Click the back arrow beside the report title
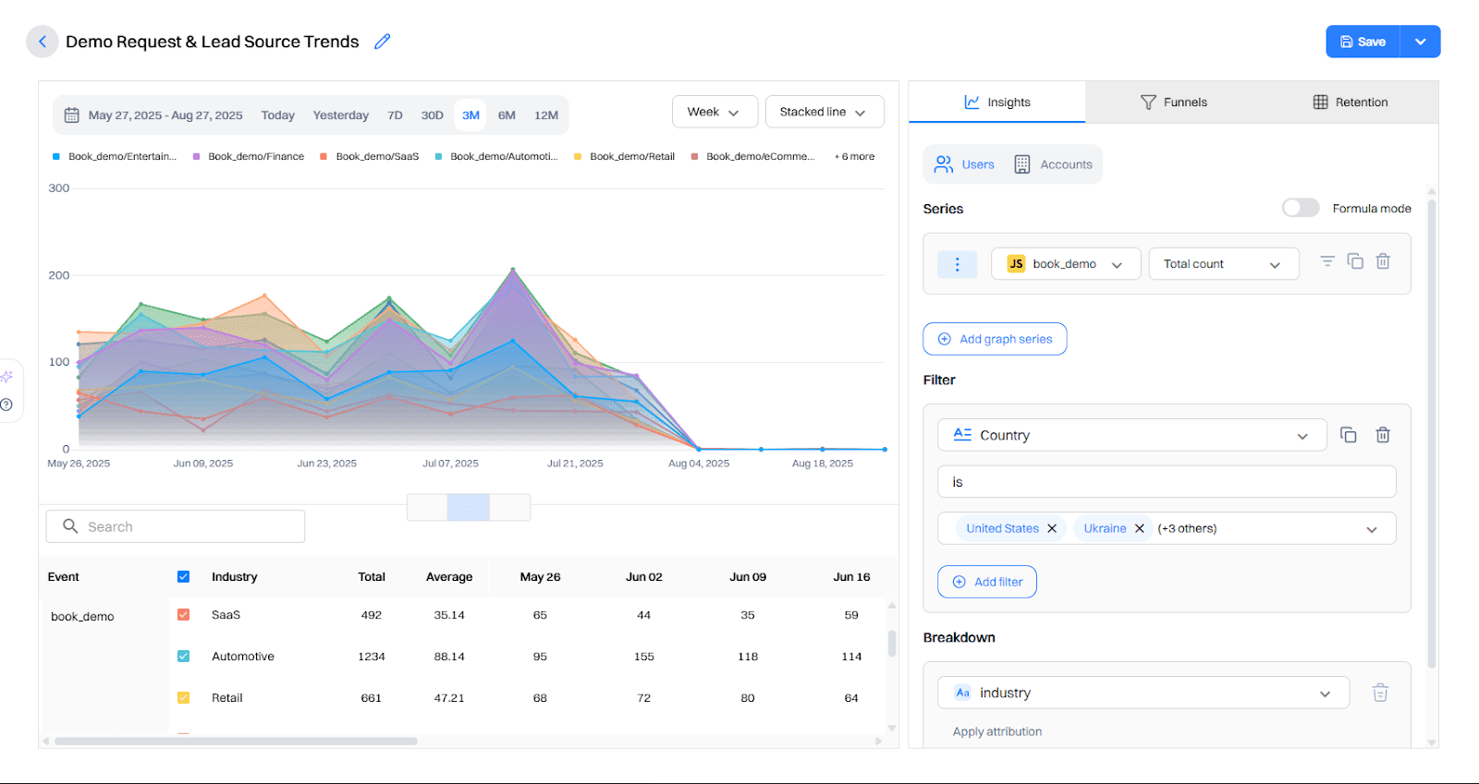The width and height of the screenshot is (1479, 784). click(42, 42)
